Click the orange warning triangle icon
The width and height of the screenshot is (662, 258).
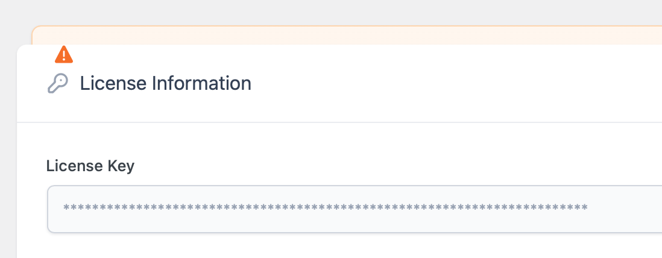(64, 54)
